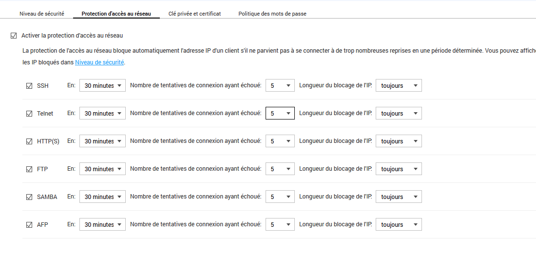
Task: Open the AFP 'toujours' block length dropdown
Action: [399, 225]
